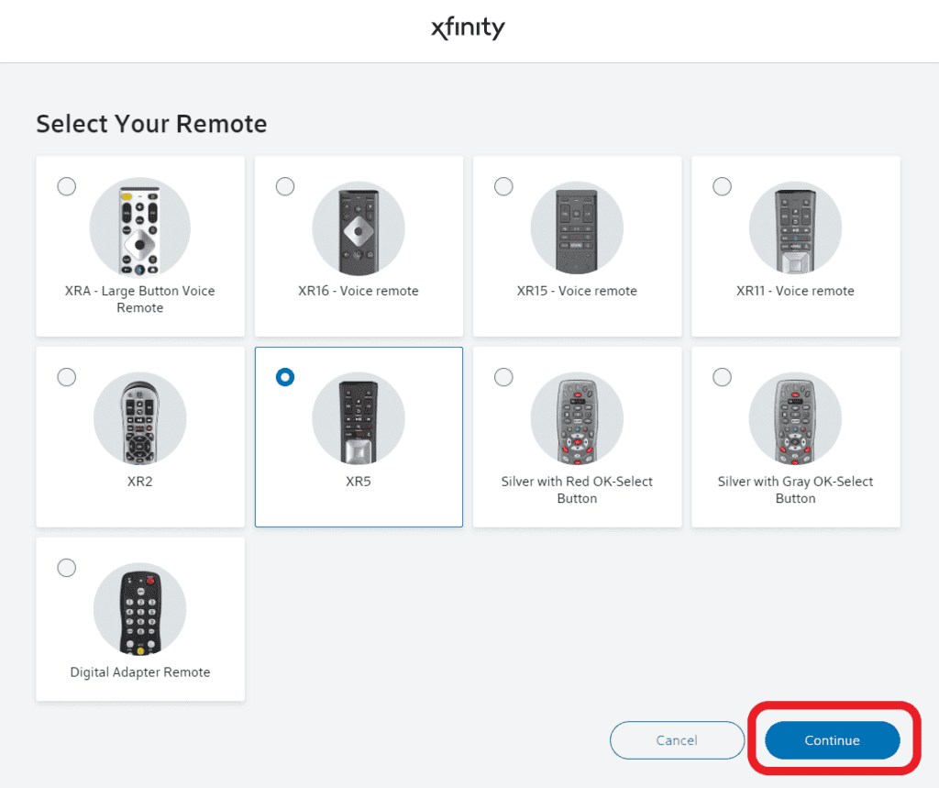Click the XR2 remote image

point(139,418)
